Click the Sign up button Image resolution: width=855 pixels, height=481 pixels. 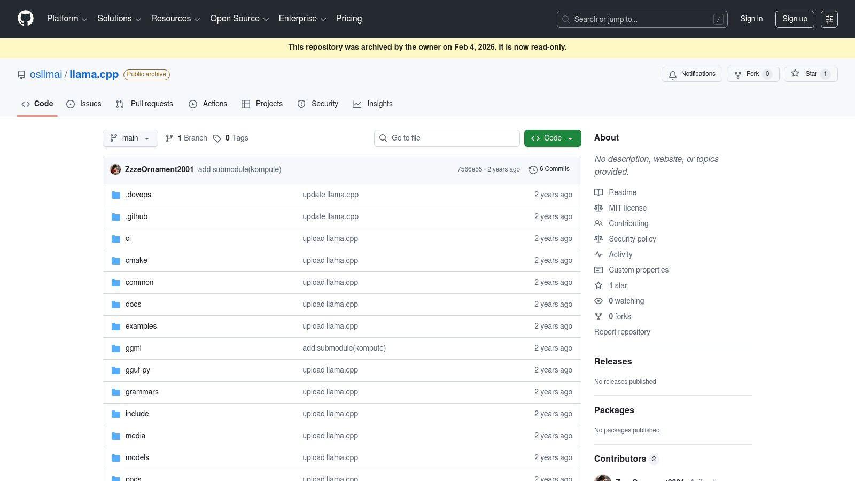point(795,19)
